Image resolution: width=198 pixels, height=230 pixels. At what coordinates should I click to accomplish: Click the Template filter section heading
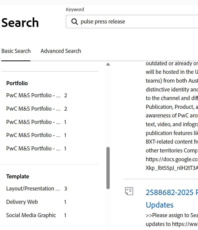pyautogui.click(x=18, y=177)
